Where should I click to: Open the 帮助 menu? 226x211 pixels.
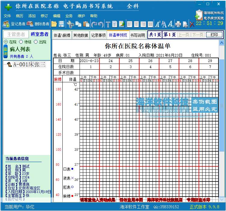pos(94,16)
